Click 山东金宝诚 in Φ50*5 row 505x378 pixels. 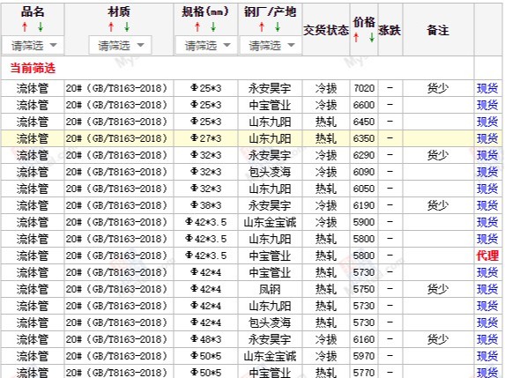point(270,356)
